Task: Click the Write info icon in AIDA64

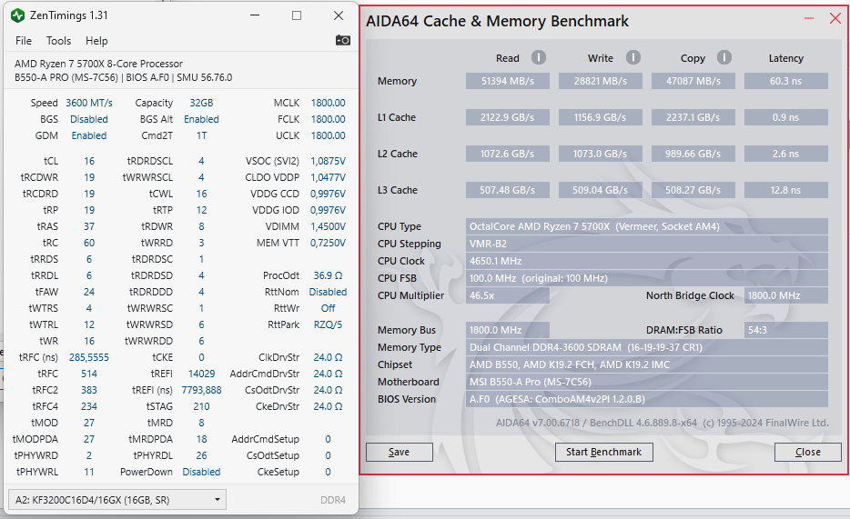Action: (633, 57)
